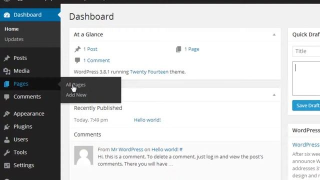Click the Today, 7:49 pm timestamp

(91, 120)
